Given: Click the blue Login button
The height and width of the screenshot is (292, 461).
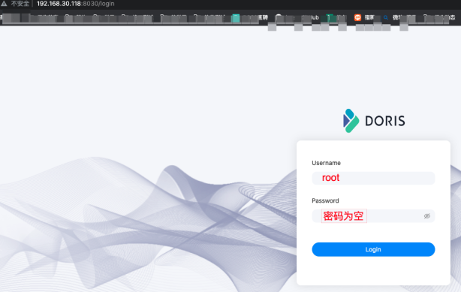Looking at the screenshot, I should [373, 249].
